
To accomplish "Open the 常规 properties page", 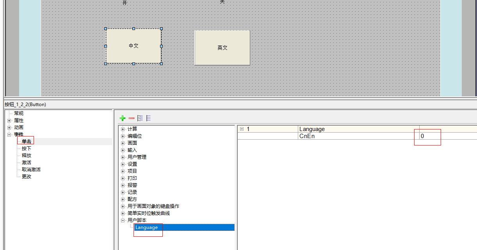I will [x=19, y=113].
